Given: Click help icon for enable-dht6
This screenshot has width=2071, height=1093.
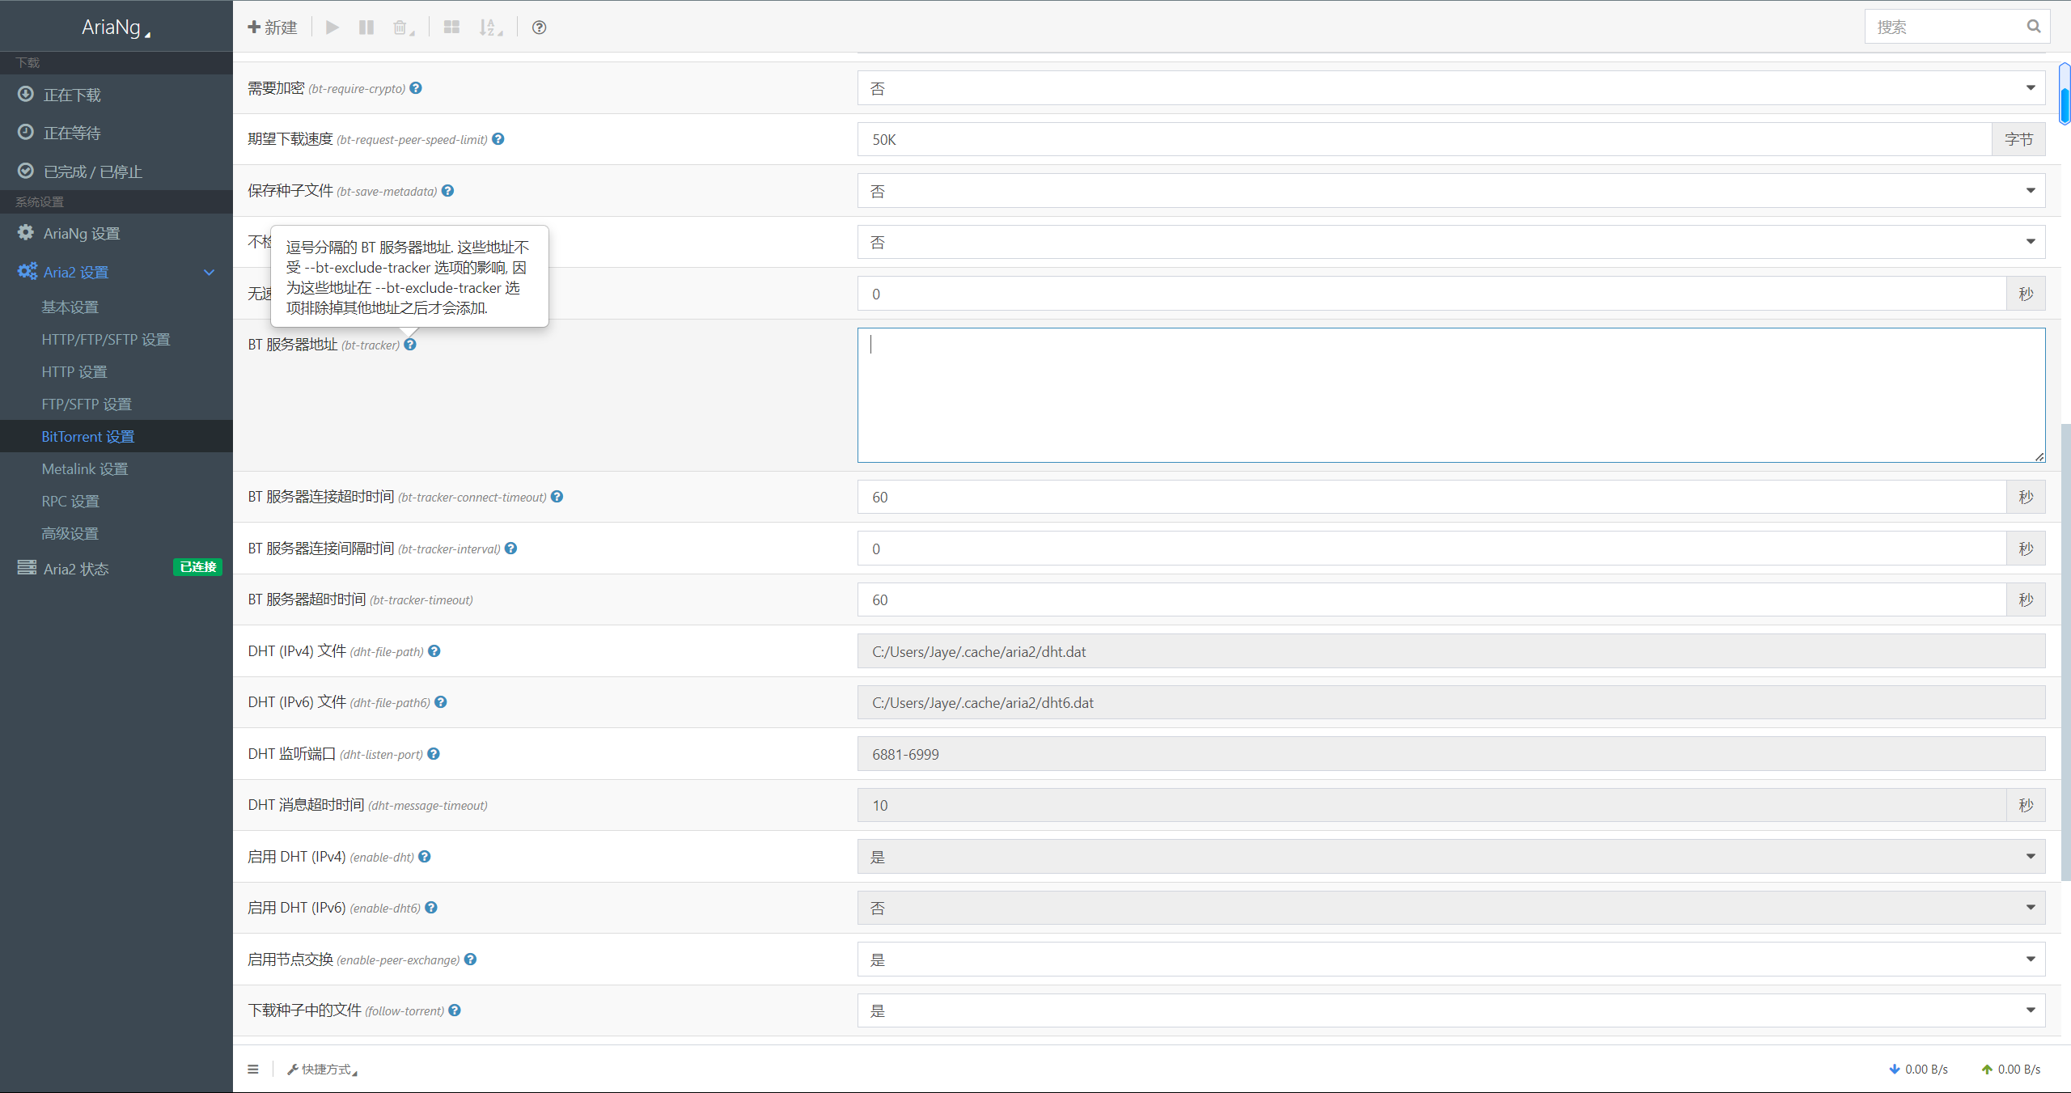Looking at the screenshot, I should click(x=431, y=908).
